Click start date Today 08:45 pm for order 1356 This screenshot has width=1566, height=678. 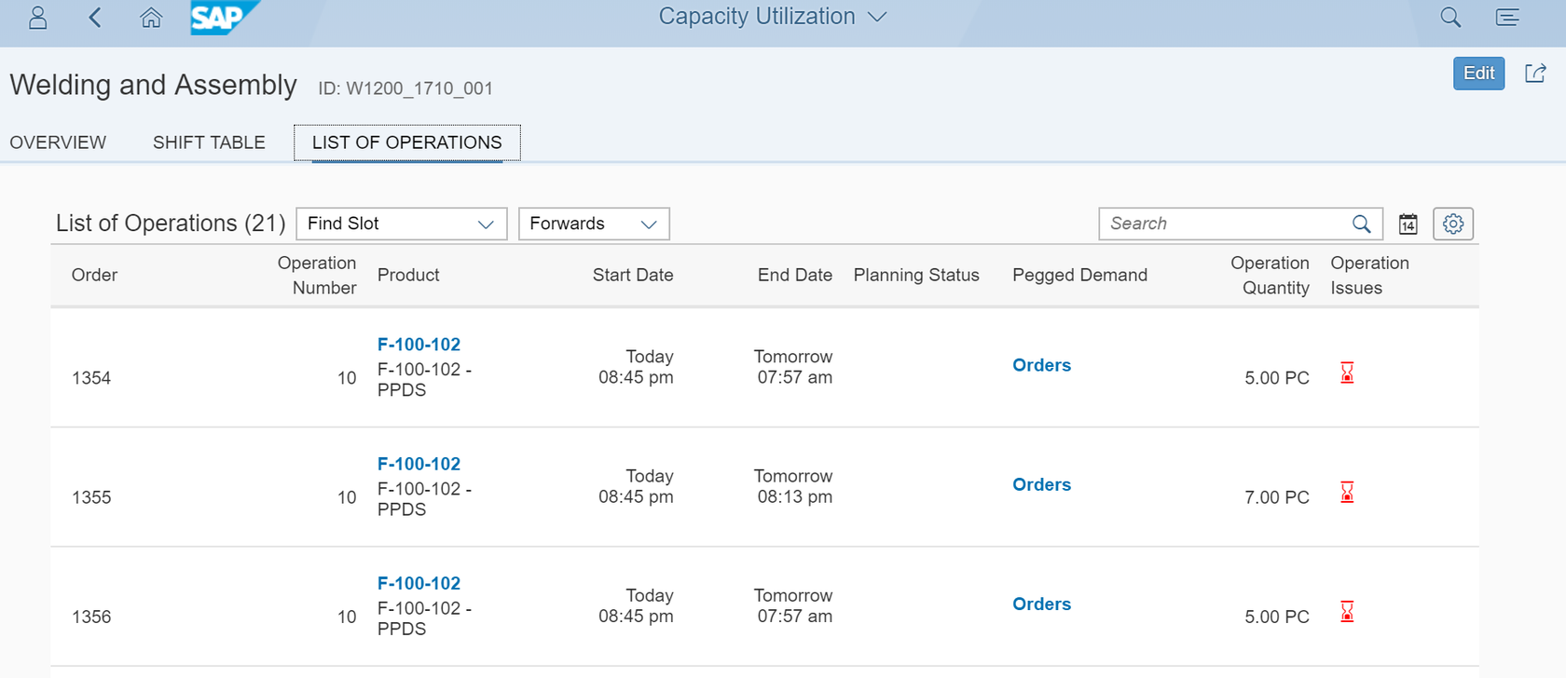tap(636, 605)
